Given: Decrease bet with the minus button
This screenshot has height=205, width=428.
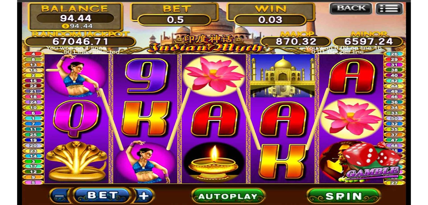Looking at the screenshot, I should (x=60, y=196).
